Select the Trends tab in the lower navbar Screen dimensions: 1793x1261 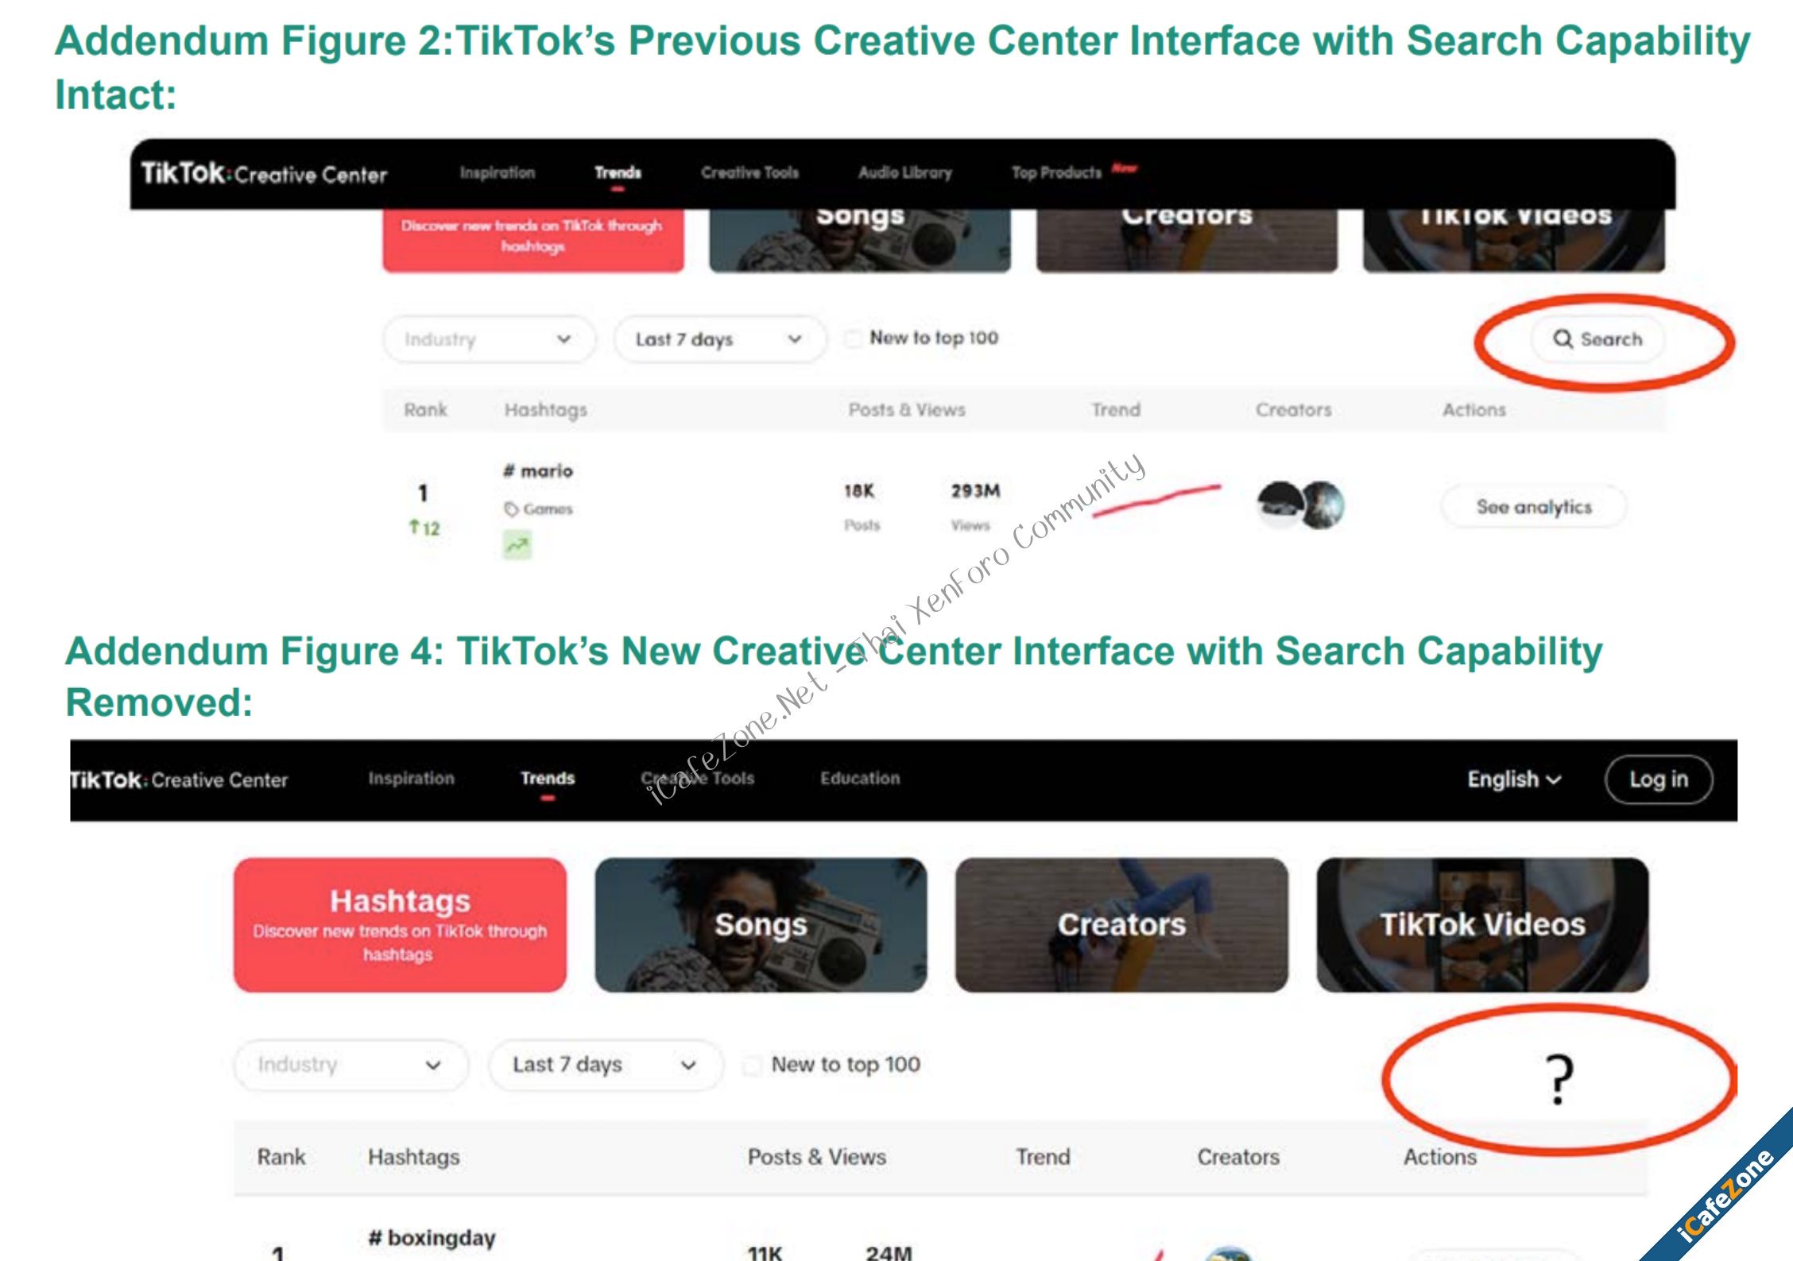[x=548, y=779]
